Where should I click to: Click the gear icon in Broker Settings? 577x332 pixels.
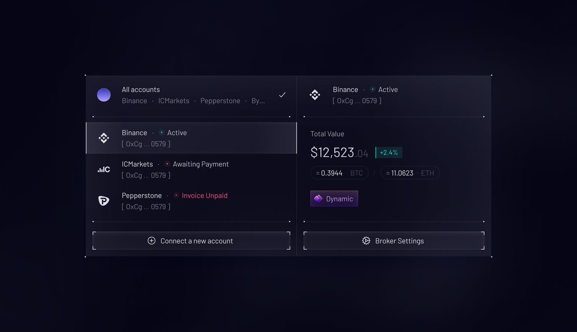click(x=366, y=241)
